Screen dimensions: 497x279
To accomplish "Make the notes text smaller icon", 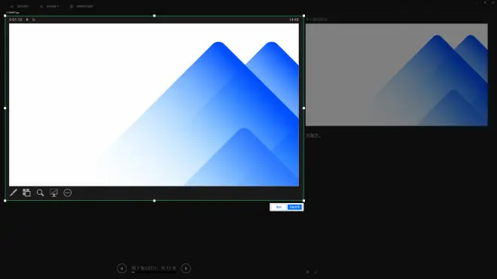I will point(316,271).
